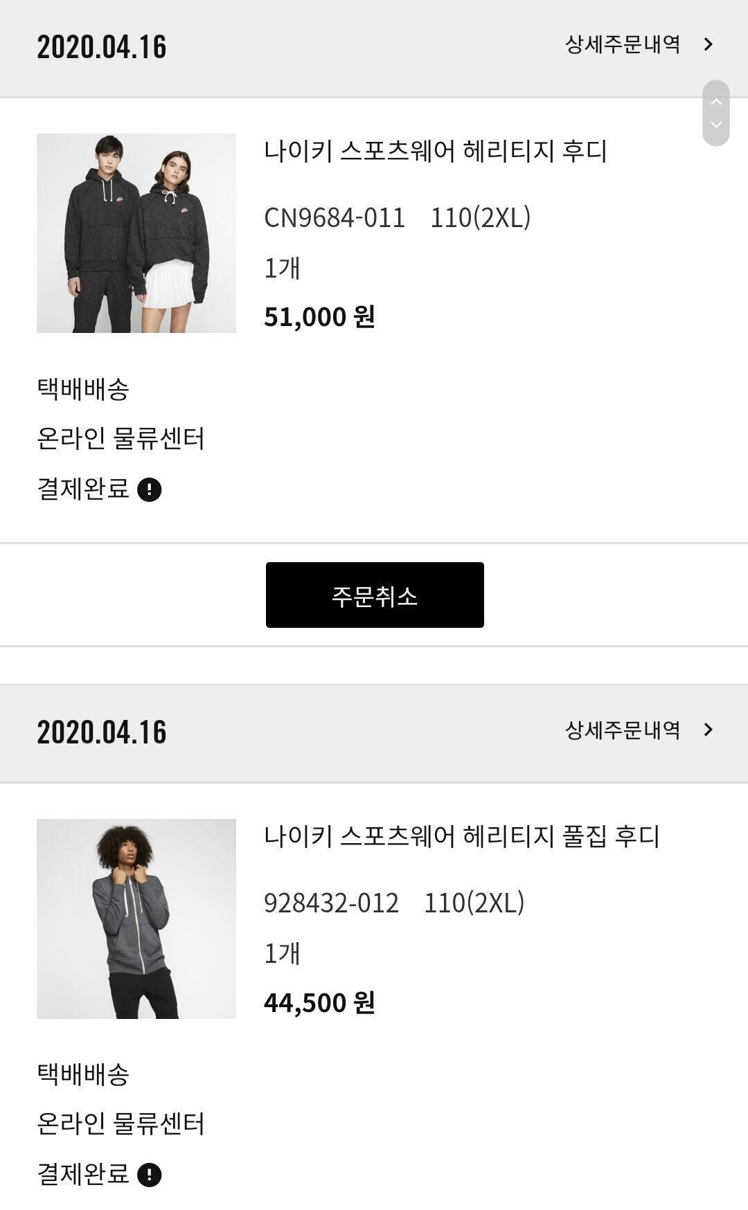The width and height of the screenshot is (748, 1210).
Task: Click the exclamation icon beside the pullover hoodie's 결제완료
Action: point(150,489)
